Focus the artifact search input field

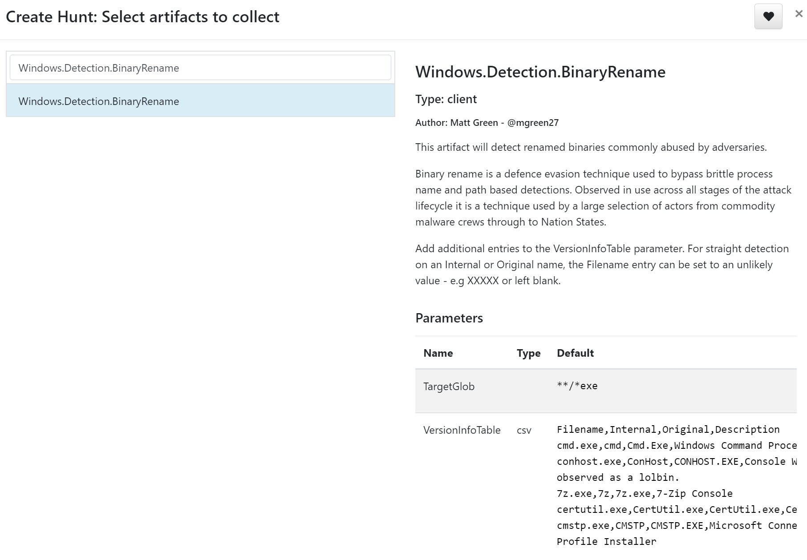point(200,68)
